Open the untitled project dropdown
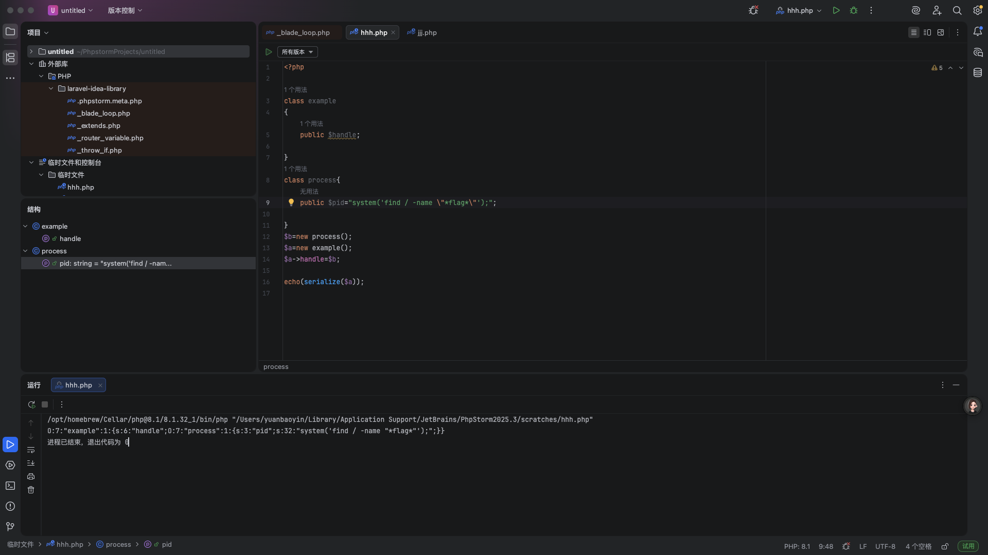 (70, 10)
